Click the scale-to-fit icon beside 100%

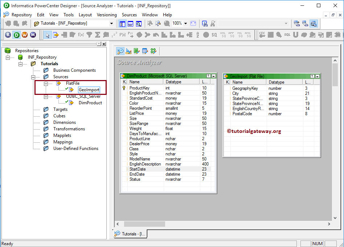193,23
